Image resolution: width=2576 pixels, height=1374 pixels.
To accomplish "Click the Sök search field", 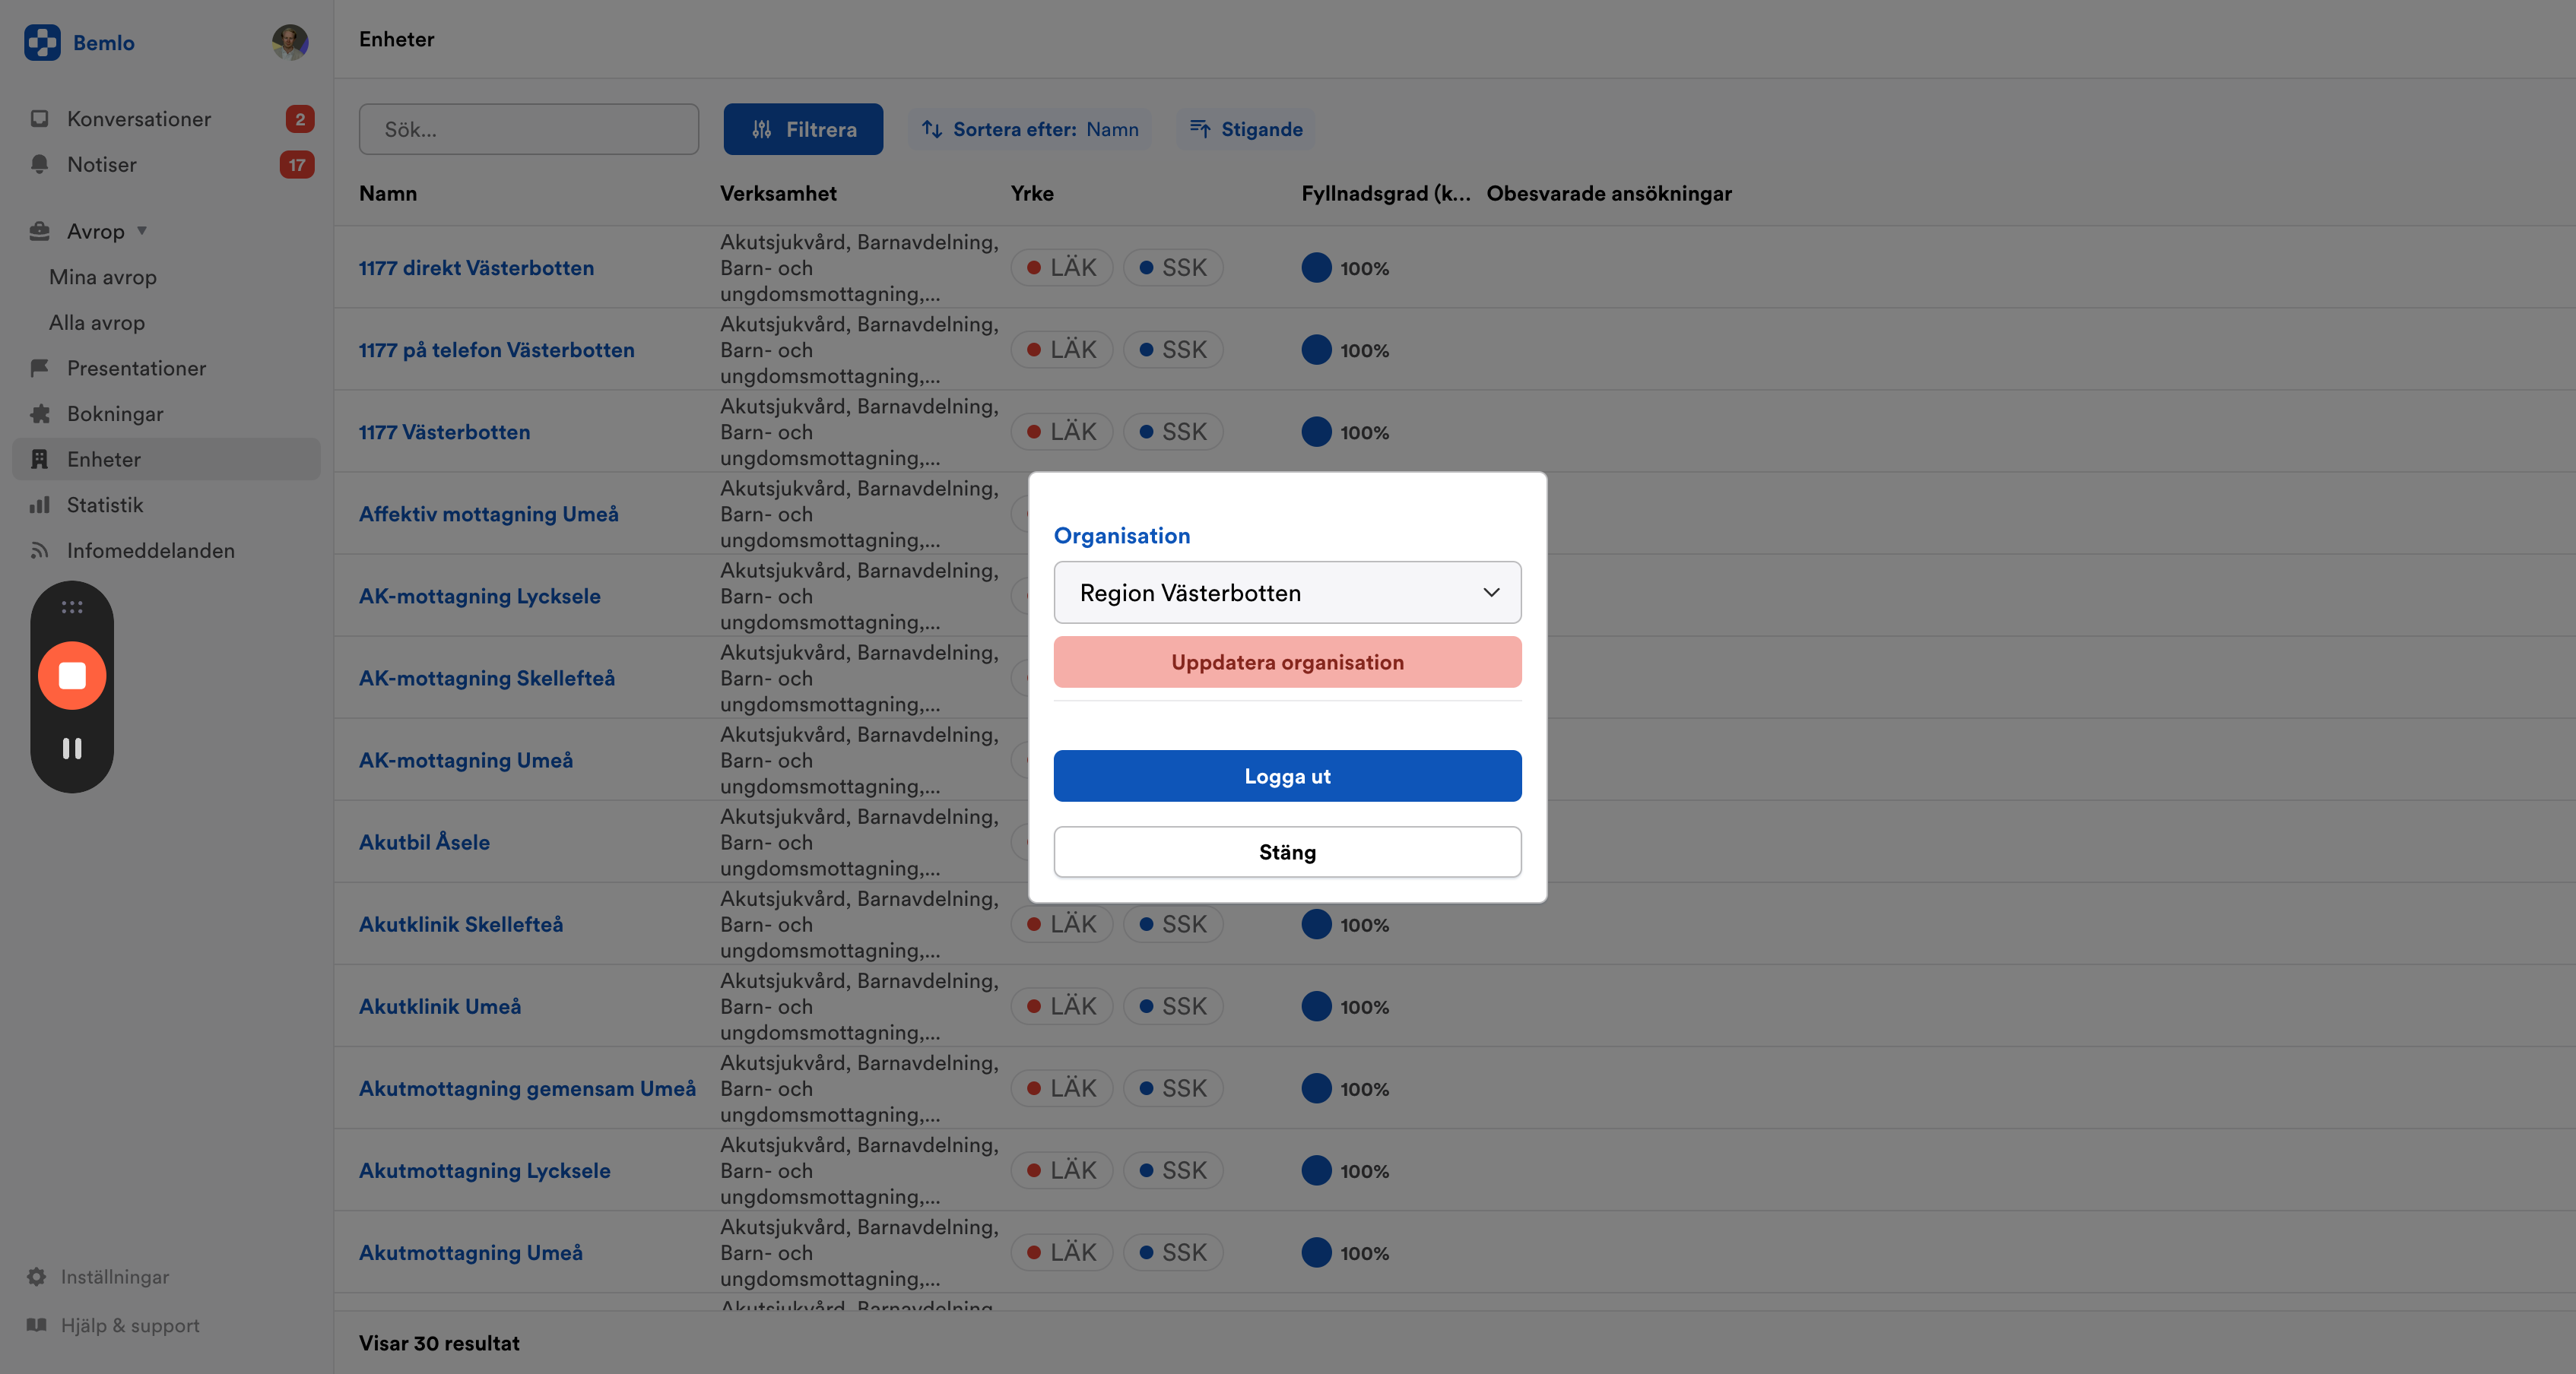I will pos(528,129).
